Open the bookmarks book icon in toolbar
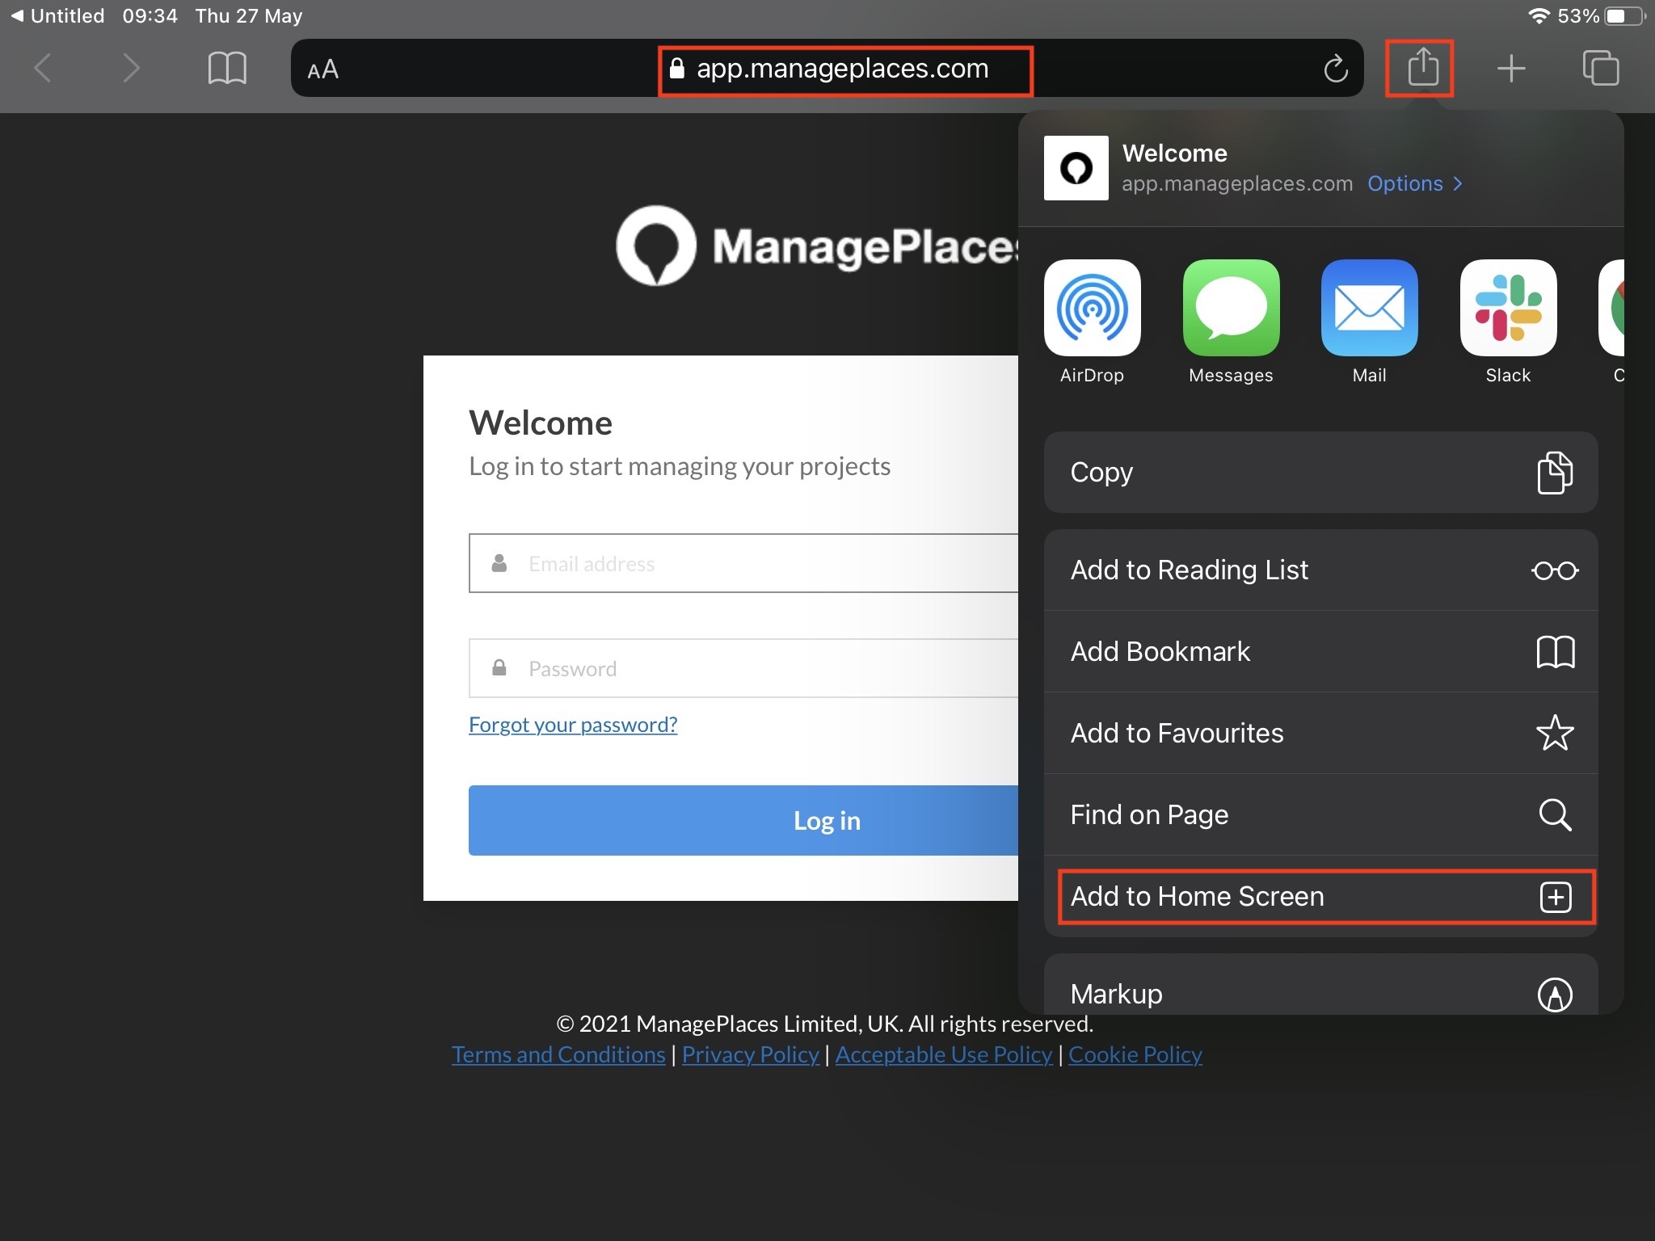Viewport: 1655px width, 1241px height. (227, 68)
